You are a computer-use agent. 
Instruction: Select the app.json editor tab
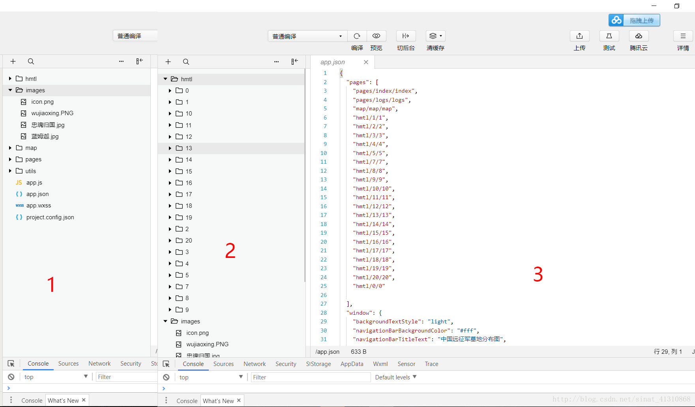coord(333,62)
